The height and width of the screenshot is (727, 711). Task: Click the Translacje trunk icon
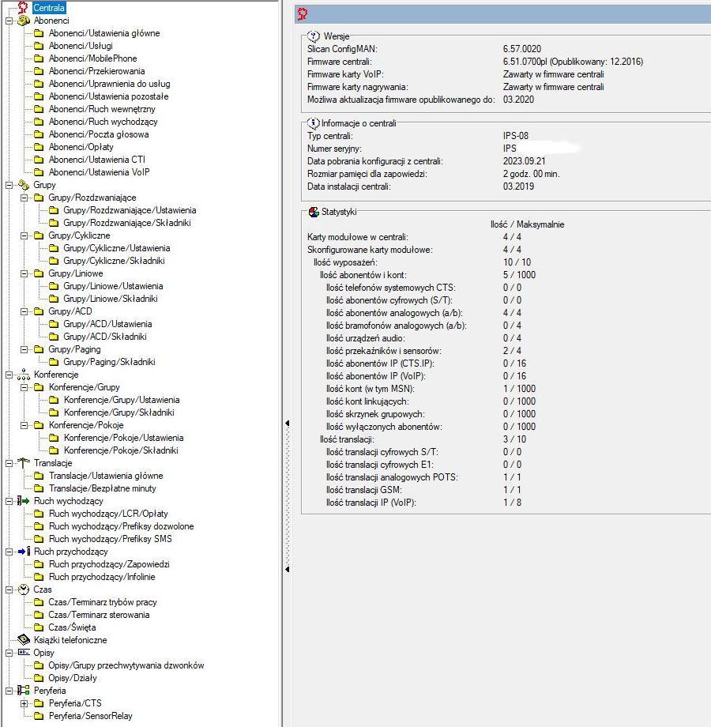(x=24, y=463)
